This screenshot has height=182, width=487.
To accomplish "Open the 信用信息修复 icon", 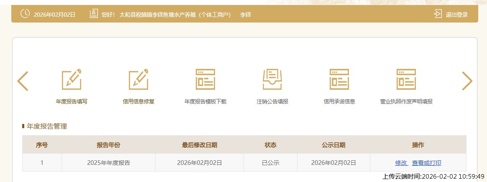I will point(138,79).
